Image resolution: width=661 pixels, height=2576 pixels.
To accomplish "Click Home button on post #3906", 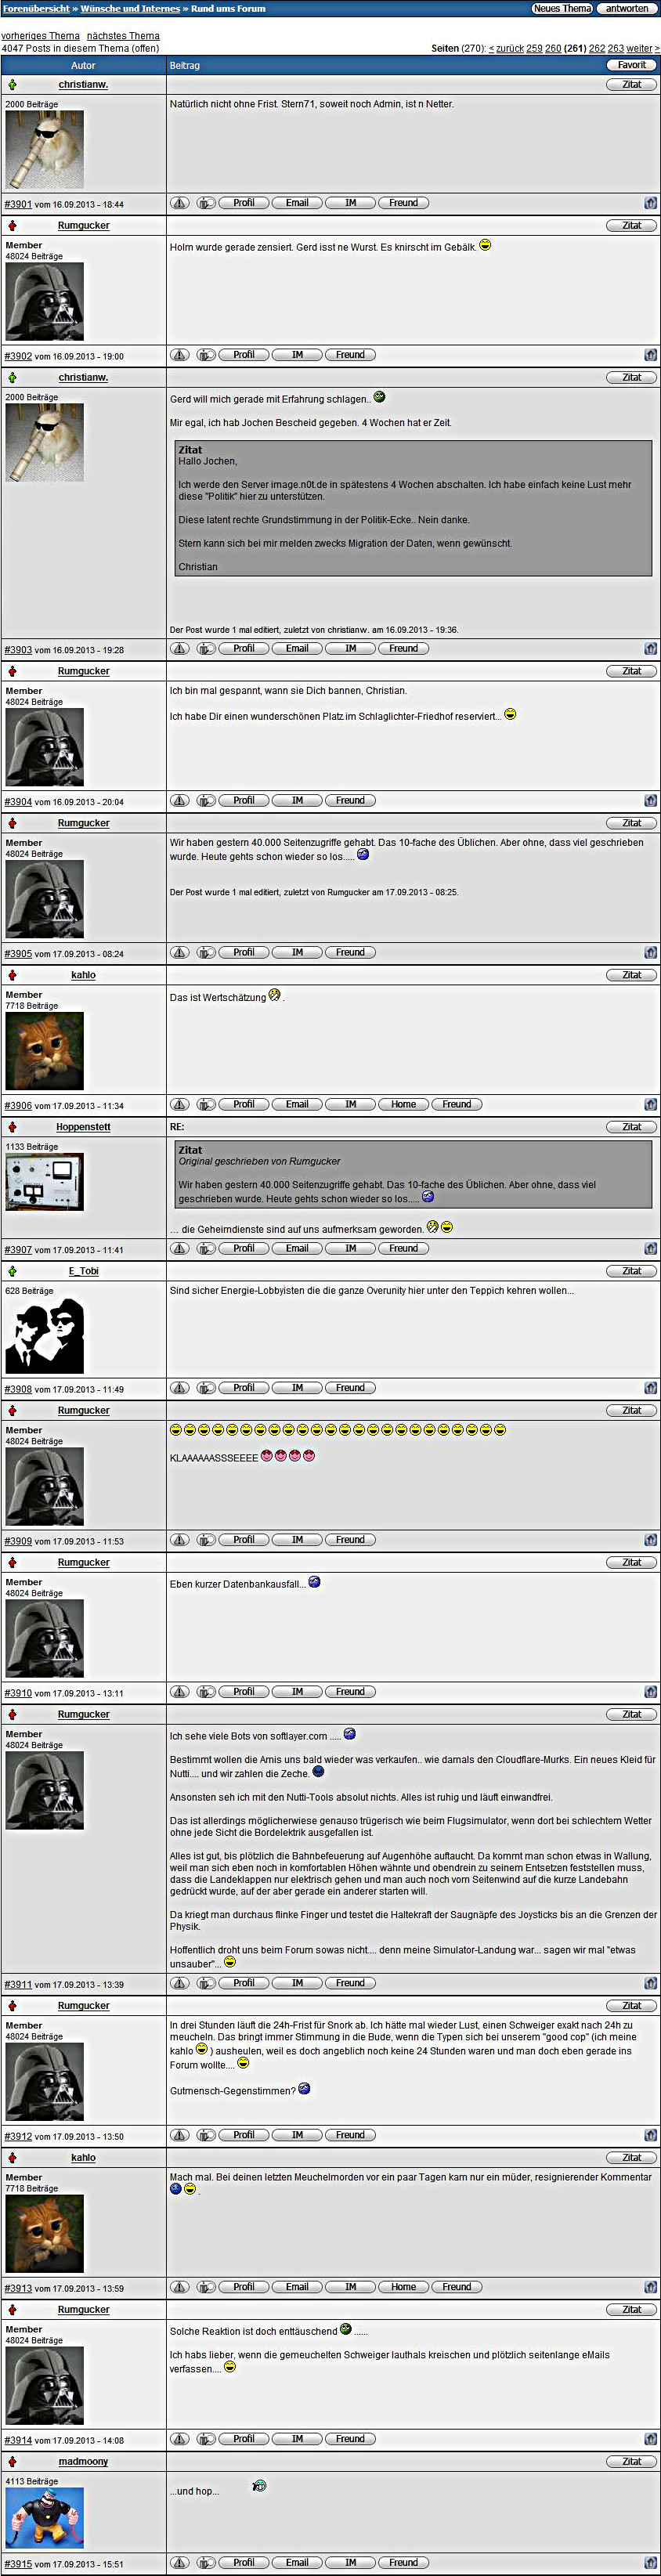I will coord(403,1105).
